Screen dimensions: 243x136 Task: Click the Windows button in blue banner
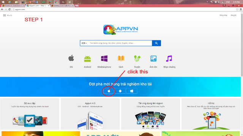132,91
